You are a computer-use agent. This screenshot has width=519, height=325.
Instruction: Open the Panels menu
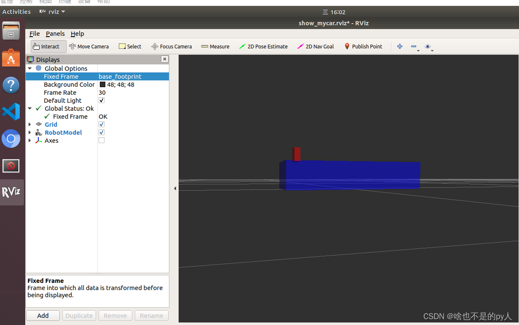pos(55,34)
